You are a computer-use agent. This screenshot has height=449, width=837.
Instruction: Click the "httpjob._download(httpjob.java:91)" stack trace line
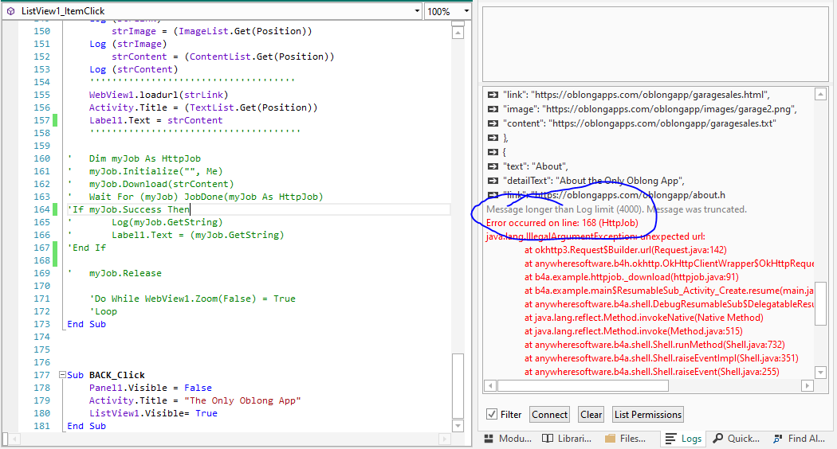click(631, 277)
